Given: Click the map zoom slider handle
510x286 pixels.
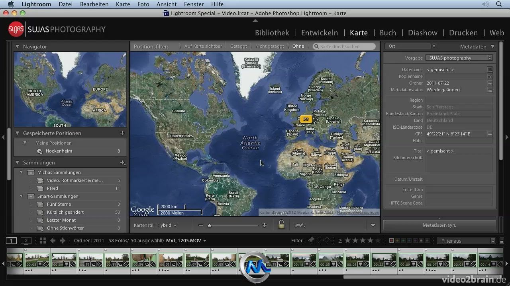Looking at the screenshot, I should [209, 226].
